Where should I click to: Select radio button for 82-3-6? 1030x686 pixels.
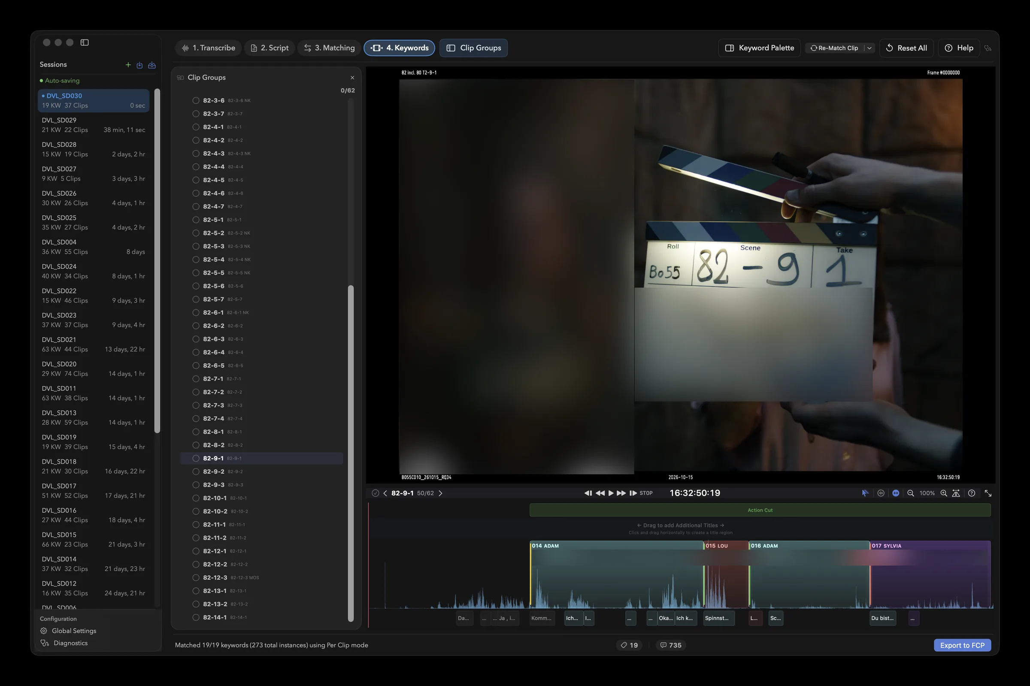[196, 101]
